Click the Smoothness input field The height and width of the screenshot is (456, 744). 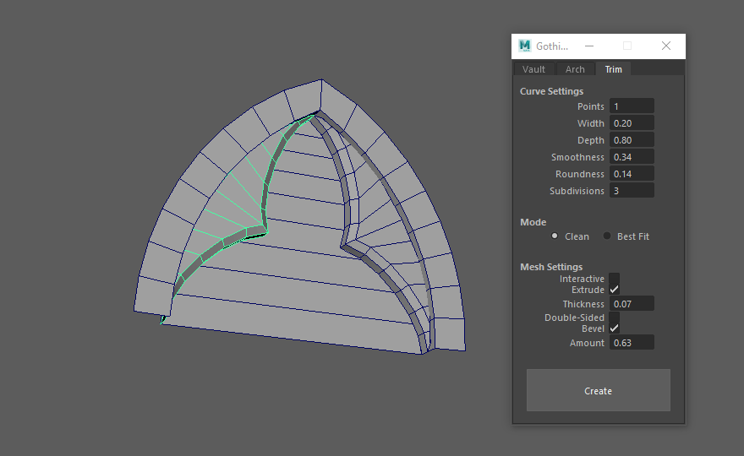pyautogui.click(x=632, y=157)
